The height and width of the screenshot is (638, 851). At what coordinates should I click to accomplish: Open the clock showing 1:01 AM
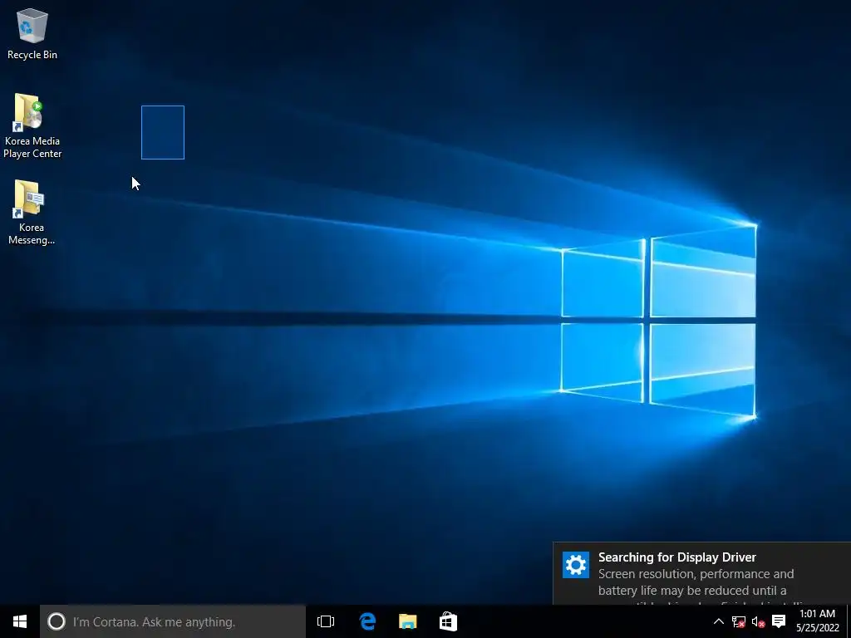[x=818, y=621]
